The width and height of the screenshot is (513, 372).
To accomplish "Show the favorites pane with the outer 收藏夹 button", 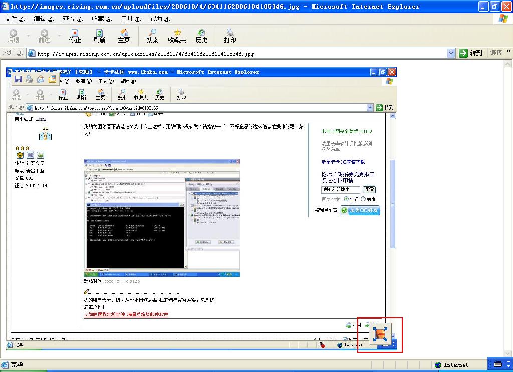I will (177, 36).
